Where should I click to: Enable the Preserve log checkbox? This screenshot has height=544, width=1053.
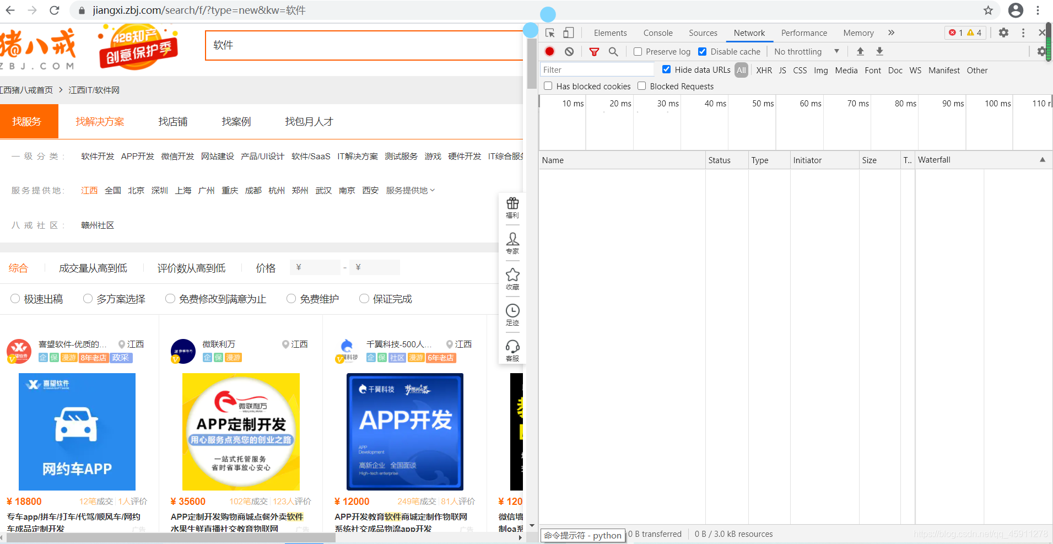tap(638, 51)
